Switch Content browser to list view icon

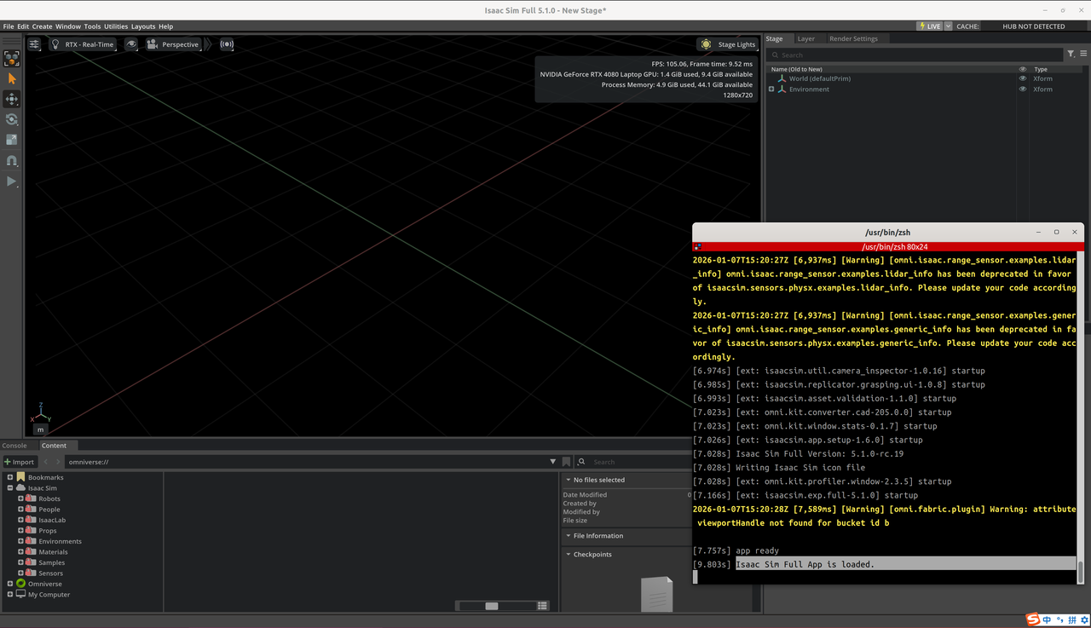pyautogui.click(x=542, y=606)
